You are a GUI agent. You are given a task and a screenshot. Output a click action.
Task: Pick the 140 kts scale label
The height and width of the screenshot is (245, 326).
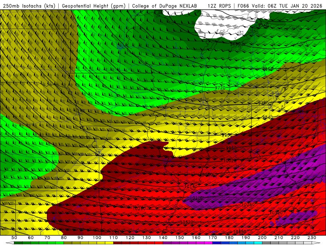pos(163,238)
